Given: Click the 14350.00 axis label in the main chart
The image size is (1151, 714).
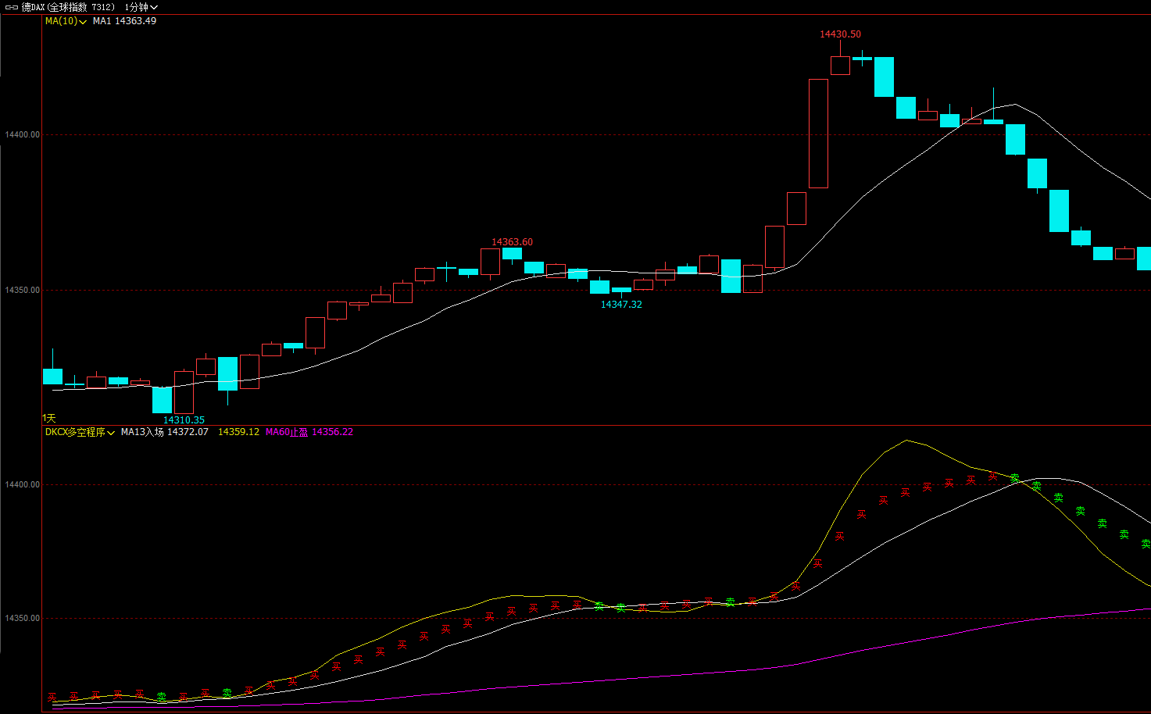Looking at the screenshot, I should (22, 290).
